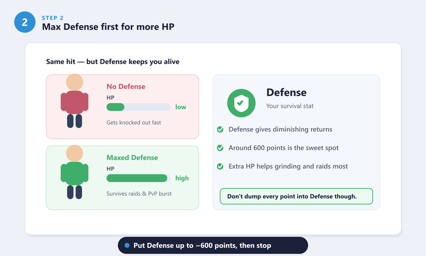The width and height of the screenshot is (426, 256).
Task: Click "Around 600 points is the sweet spot" text
Action: click(x=284, y=148)
